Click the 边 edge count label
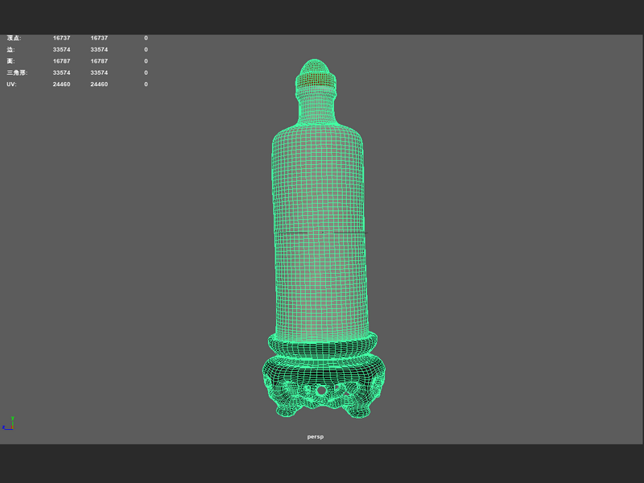The height and width of the screenshot is (483, 644). click(x=10, y=50)
